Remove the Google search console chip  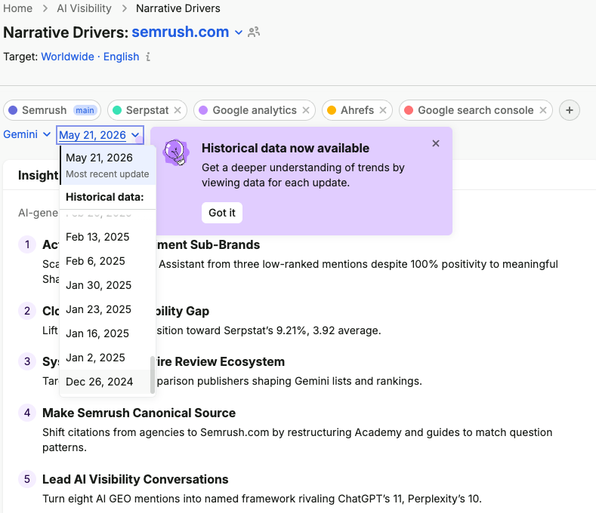tap(543, 110)
